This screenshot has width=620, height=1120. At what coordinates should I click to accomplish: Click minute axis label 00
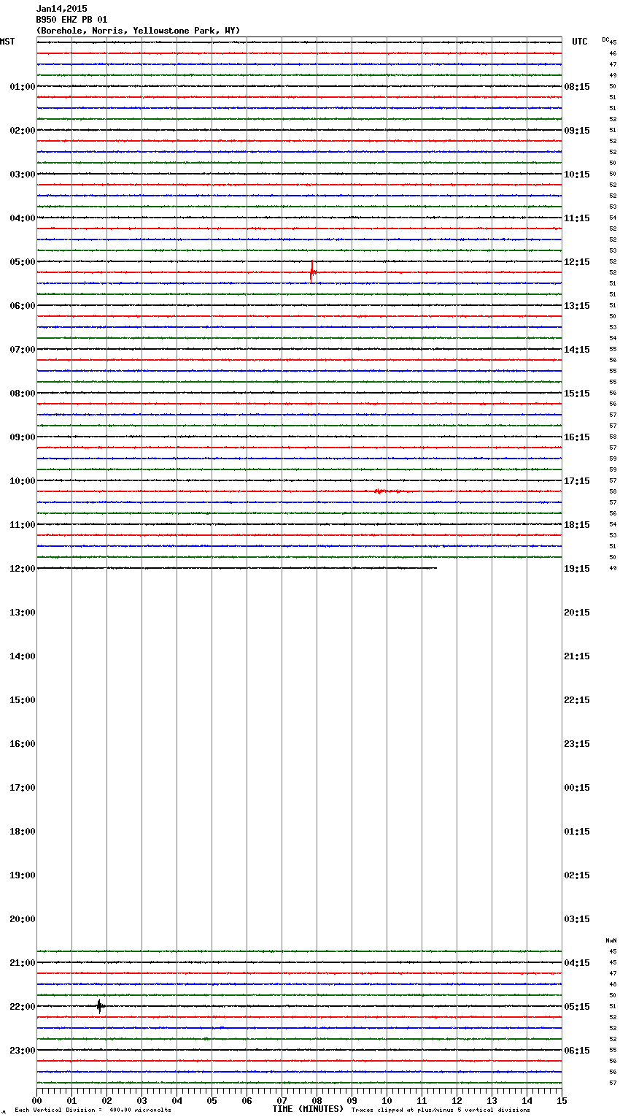(36, 1100)
